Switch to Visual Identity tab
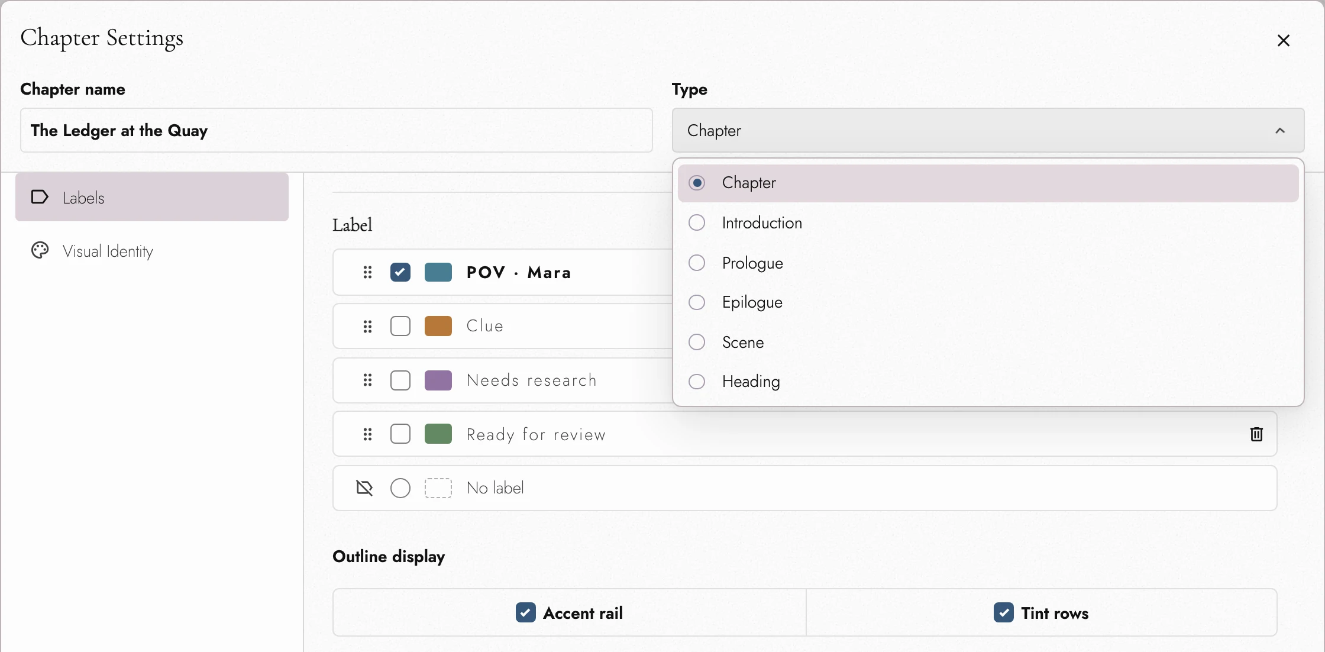 (152, 251)
